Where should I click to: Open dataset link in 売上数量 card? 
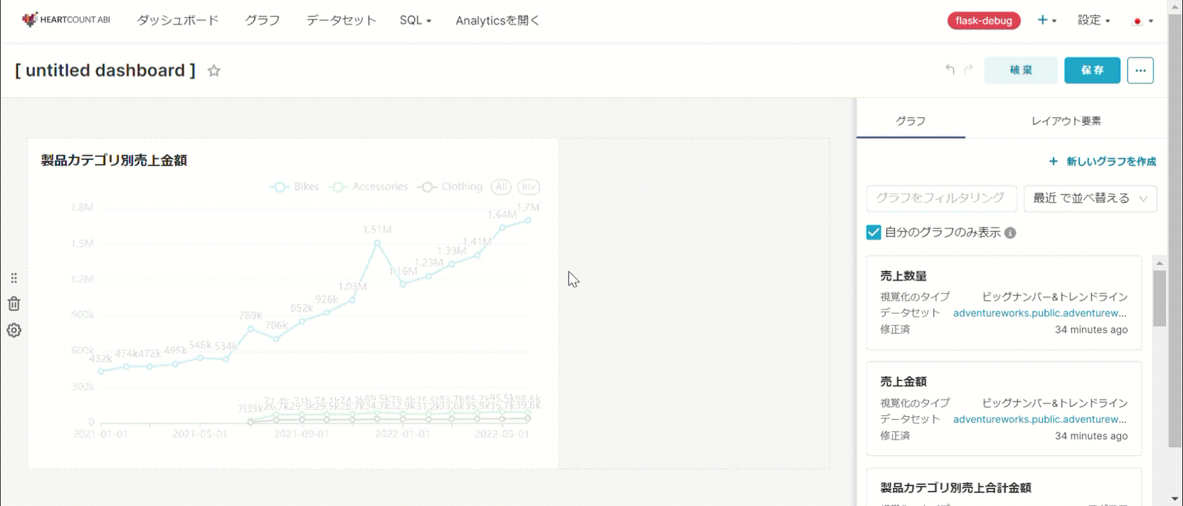coord(1040,313)
